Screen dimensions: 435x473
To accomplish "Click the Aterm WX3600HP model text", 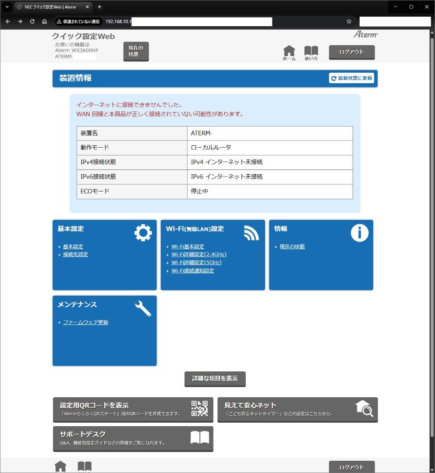I will click(77, 50).
